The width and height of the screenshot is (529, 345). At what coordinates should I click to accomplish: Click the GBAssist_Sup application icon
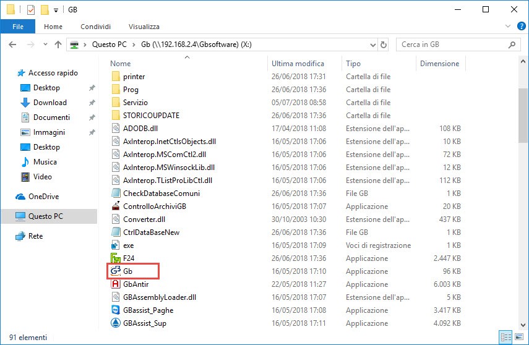[116, 323]
